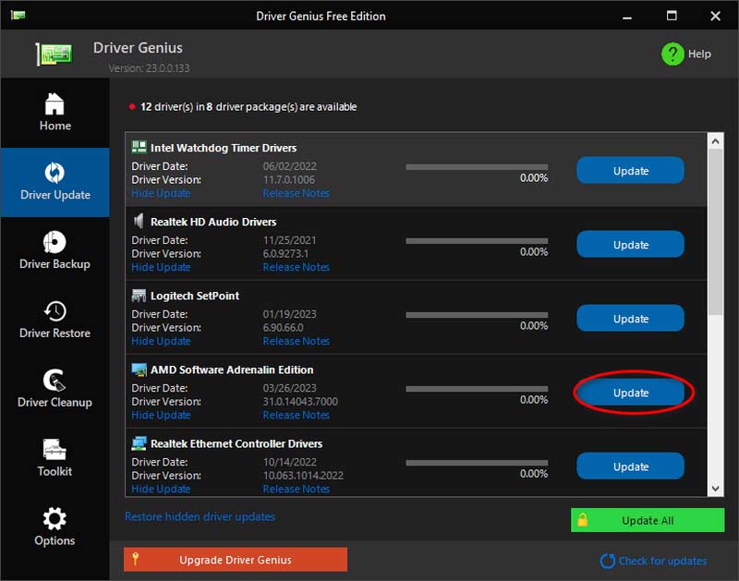Click the Driver Genius circuit board logo
Image resolution: width=739 pixels, height=581 pixels.
tap(54, 54)
